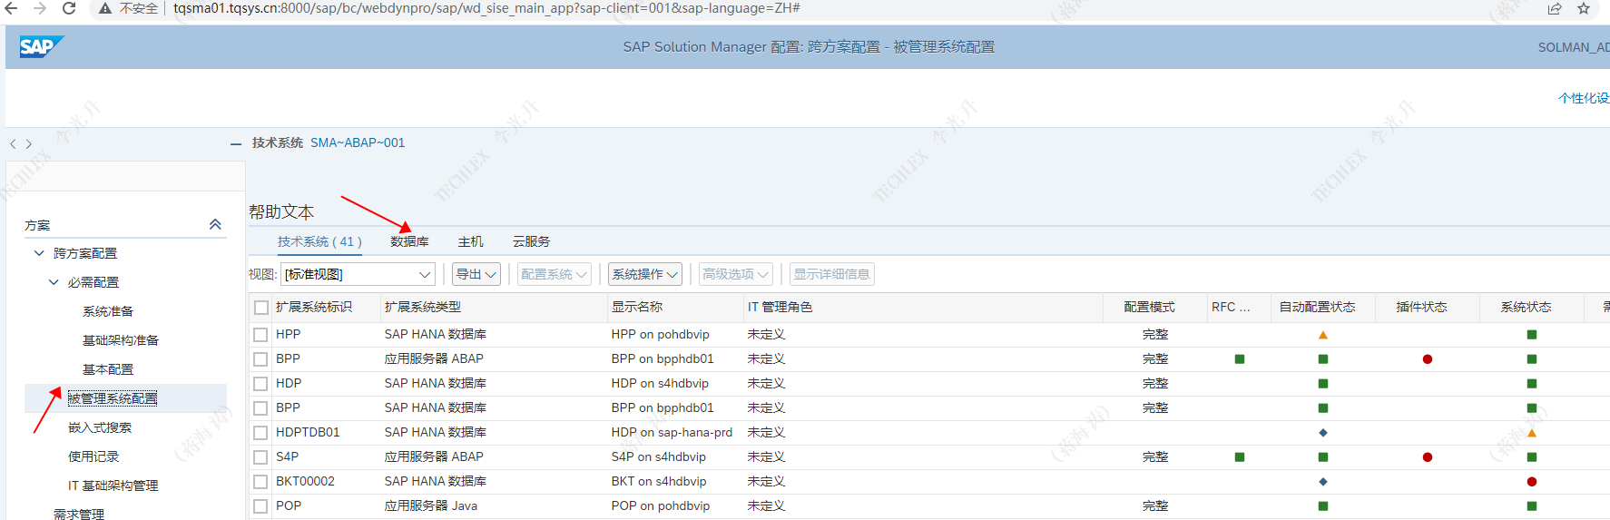Image resolution: width=1610 pixels, height=520 pixels.
Task: Open the 基础架构准备 step
Action: (121, 340)
